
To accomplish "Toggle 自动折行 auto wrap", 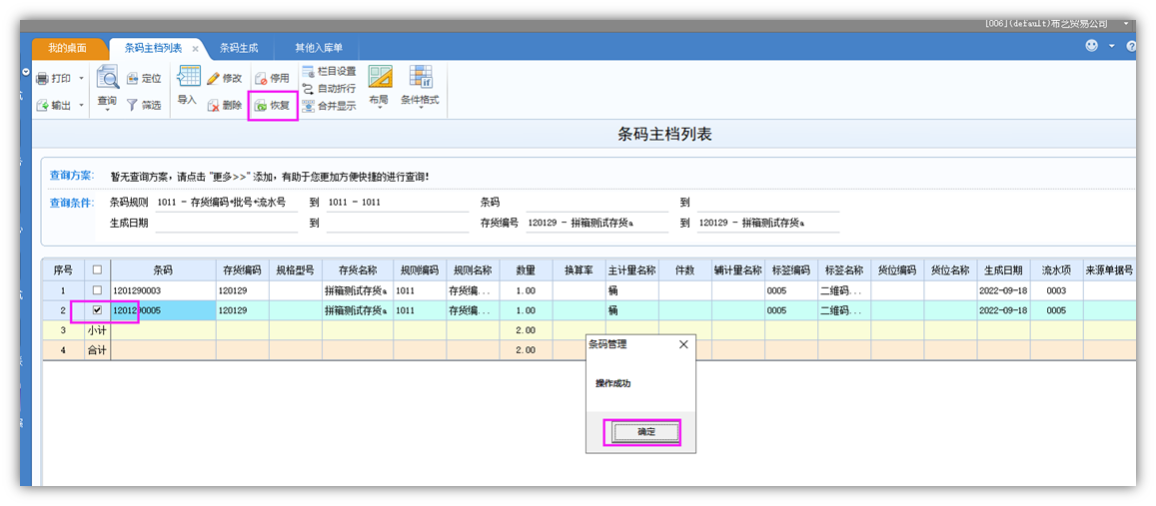I will [x=330, y=89].
